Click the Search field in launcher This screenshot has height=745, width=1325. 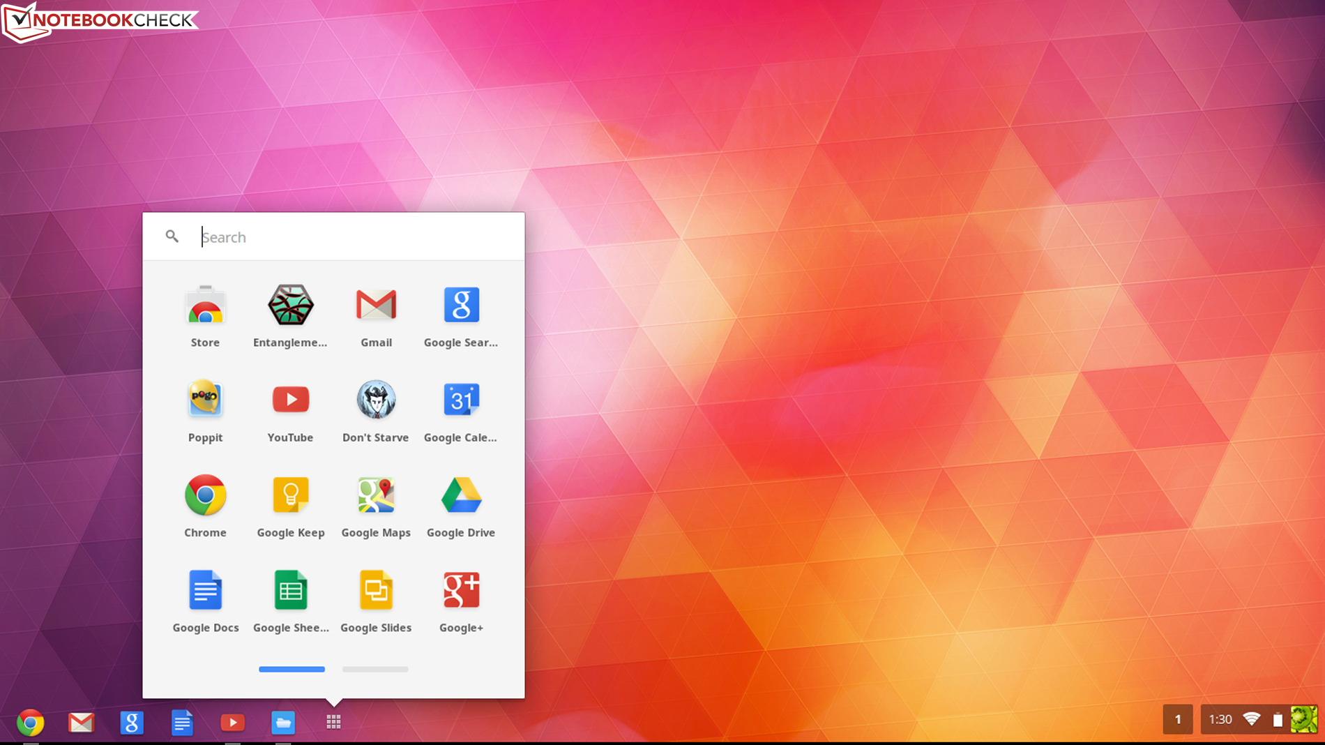click(x=333, y=237)
